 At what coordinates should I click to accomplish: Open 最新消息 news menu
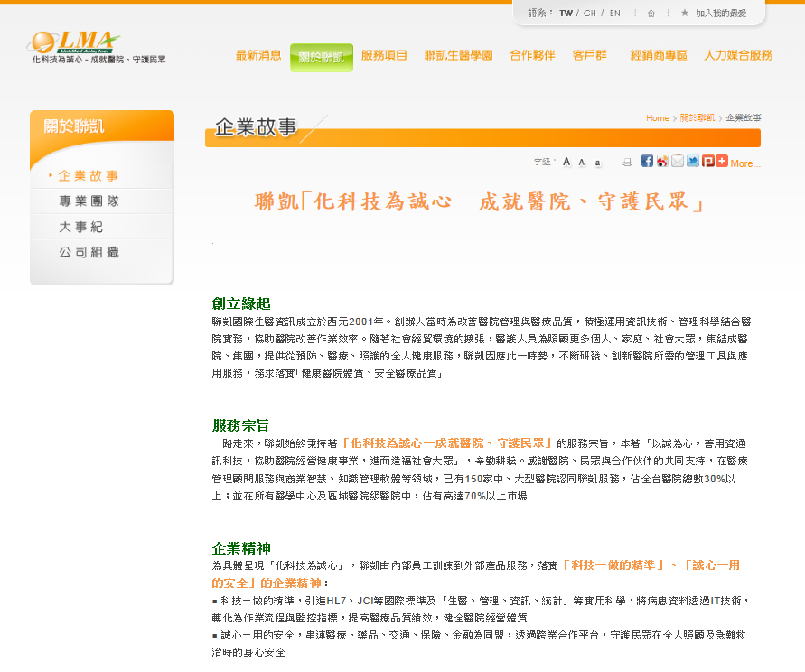point(258,55)
